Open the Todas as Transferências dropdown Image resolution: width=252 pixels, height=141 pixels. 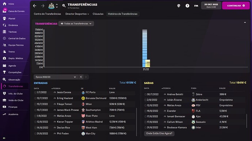76,24
